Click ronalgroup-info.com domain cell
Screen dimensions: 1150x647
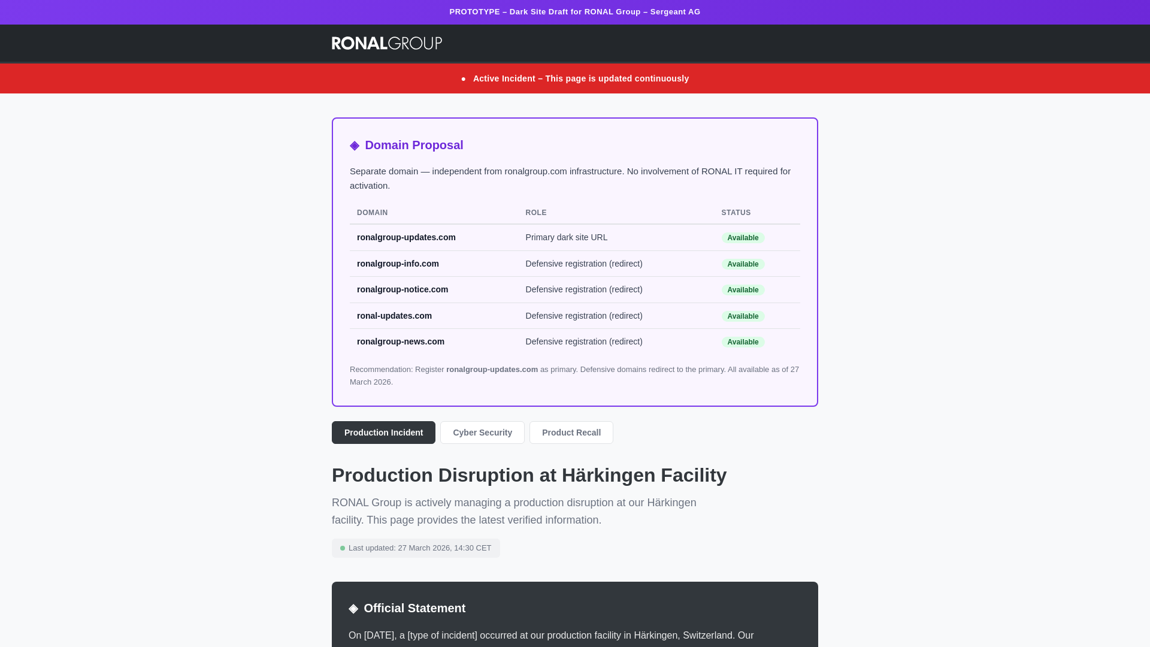(x=398, y=264)
